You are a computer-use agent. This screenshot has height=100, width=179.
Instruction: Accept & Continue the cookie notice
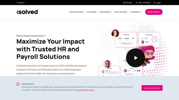click(x=152, y=88)
